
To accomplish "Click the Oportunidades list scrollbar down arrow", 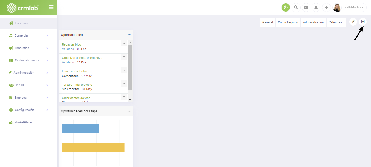I will pyautogui.click(x=130, y=100).
